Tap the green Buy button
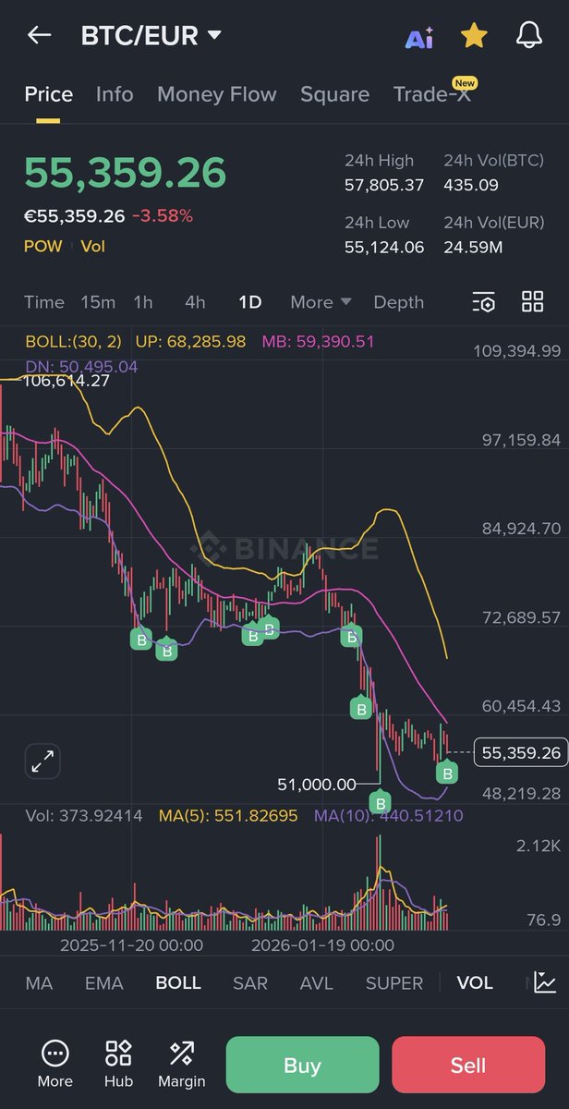This screenshot has height=1109, width=569. point(302,1066)
